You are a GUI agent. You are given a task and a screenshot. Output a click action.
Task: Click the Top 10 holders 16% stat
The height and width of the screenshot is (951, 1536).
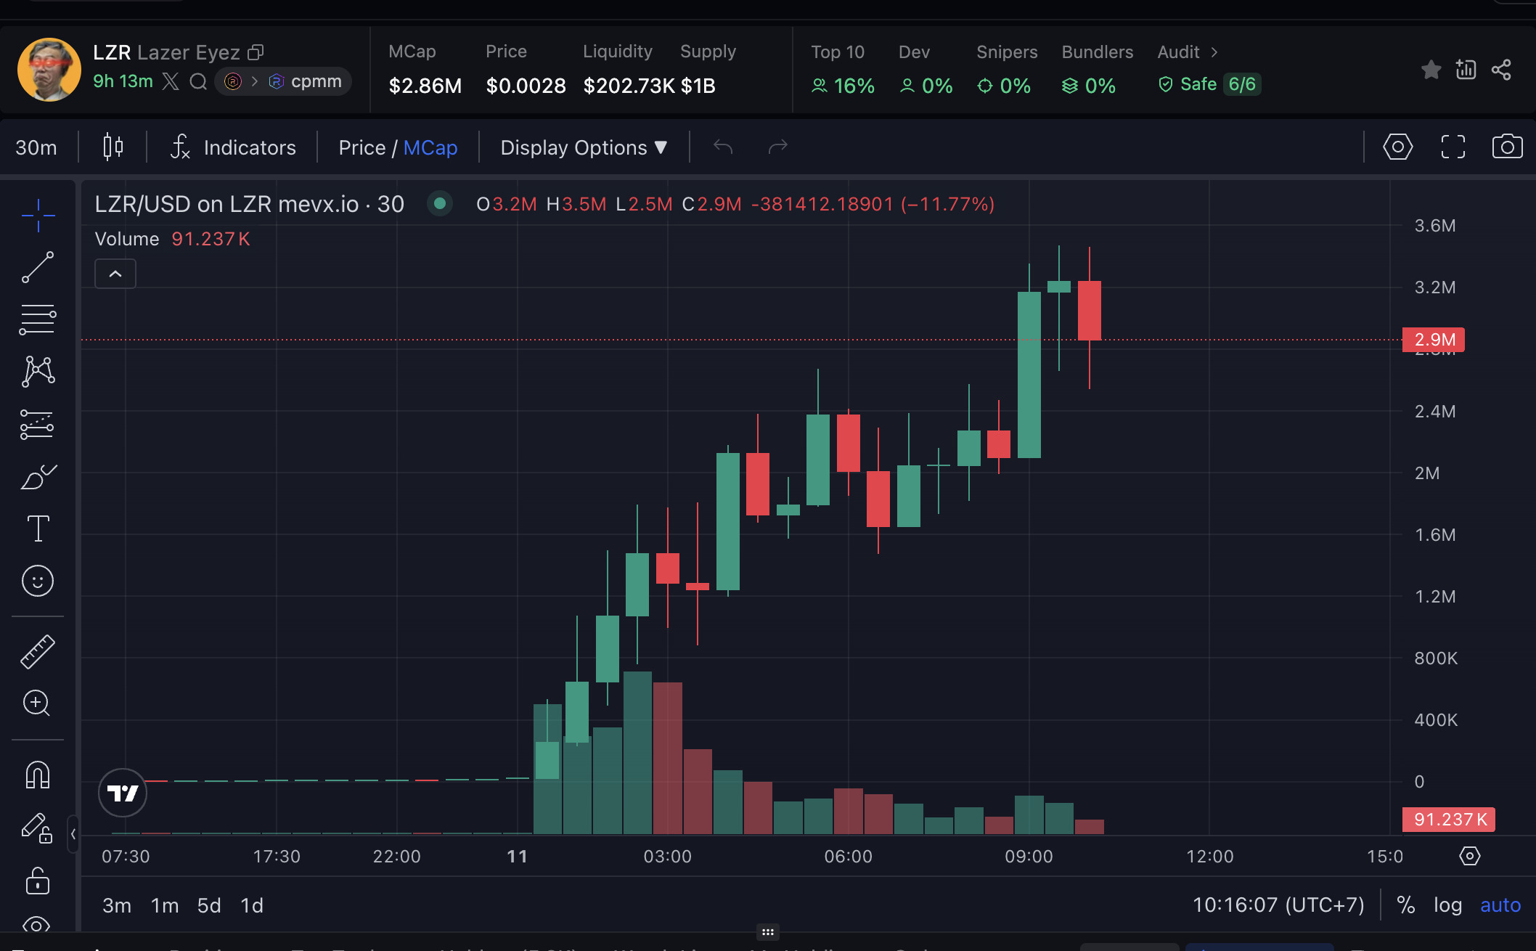pos(842,86)
